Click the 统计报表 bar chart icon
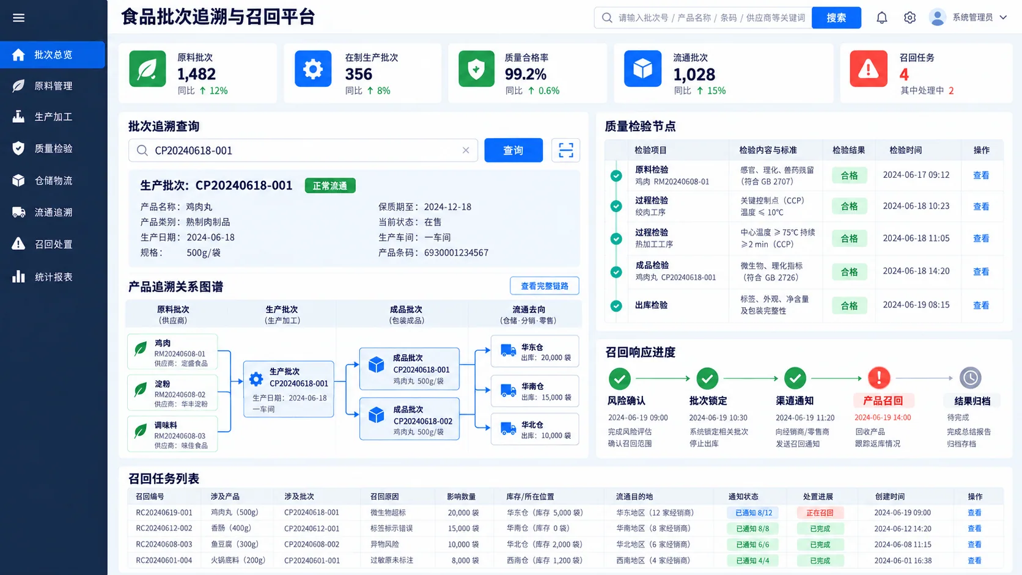 pyautogui.click(x=19, y=277)
